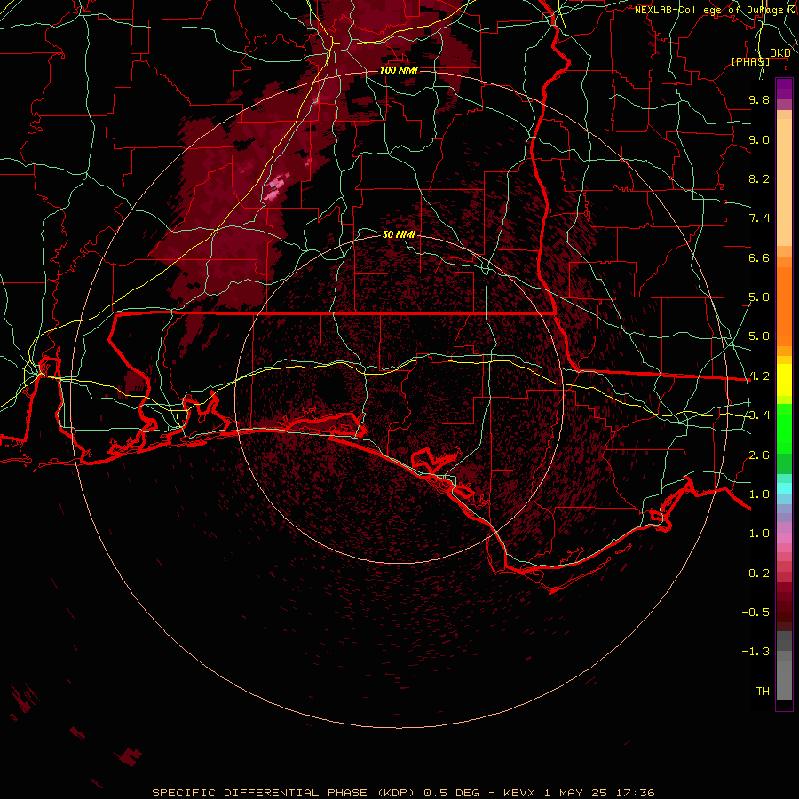799x799 pixels.
Task: Click the 4.2 value on the color scale
Action: 759,376
